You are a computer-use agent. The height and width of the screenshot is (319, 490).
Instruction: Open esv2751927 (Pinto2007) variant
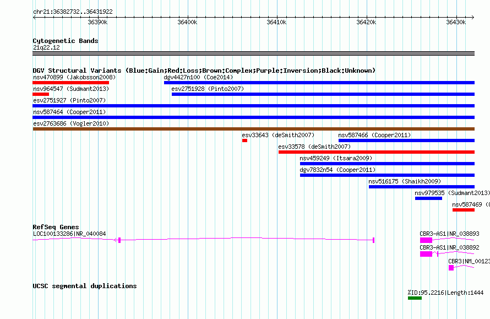pyautogui.click(x=69, y=100)
